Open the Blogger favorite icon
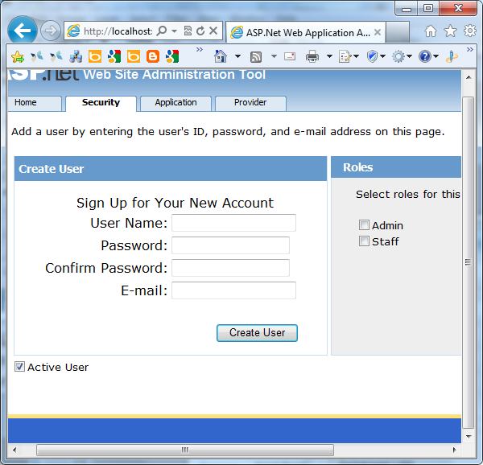The width and height of the screenshot is (483, 465). click(x=153, y=56)
